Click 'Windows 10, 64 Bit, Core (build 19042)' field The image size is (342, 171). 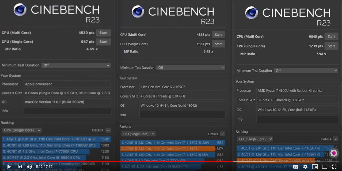click(x=182, y=106)
